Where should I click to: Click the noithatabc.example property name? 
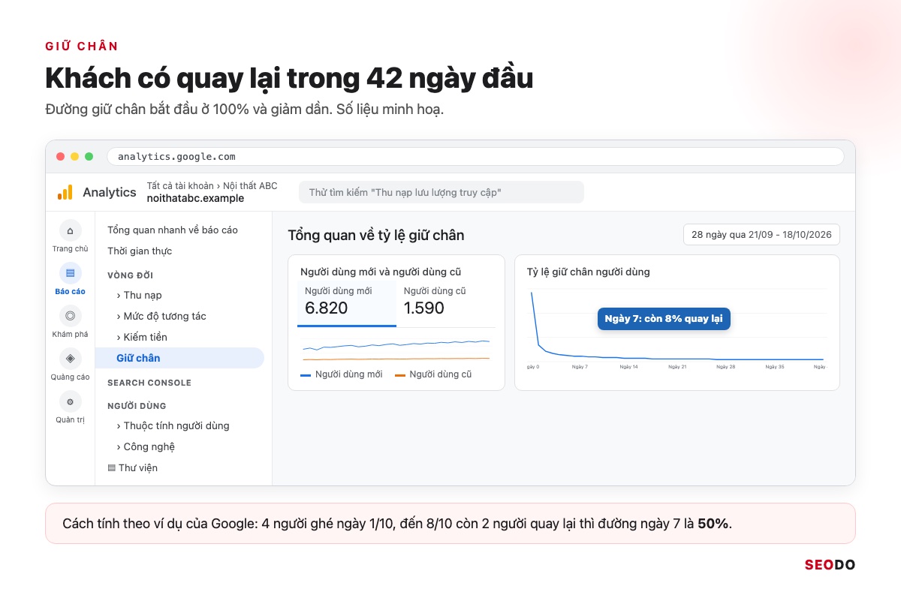coord(195,198)
